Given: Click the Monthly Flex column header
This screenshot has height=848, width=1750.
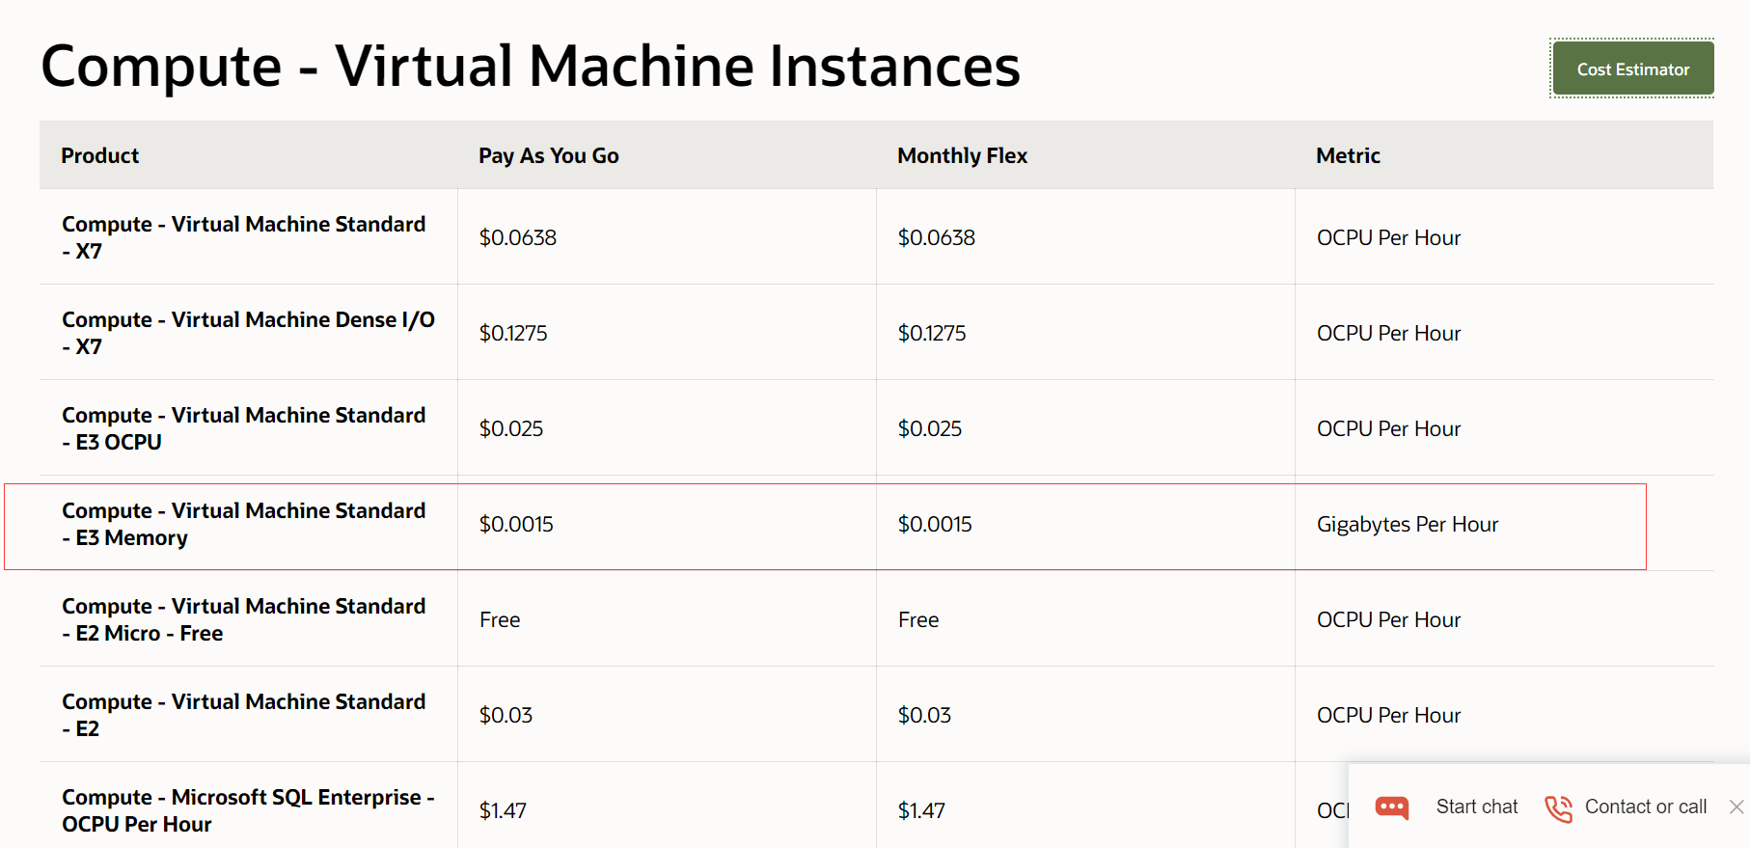Looking at the screenshot, I should click(962, 155).
